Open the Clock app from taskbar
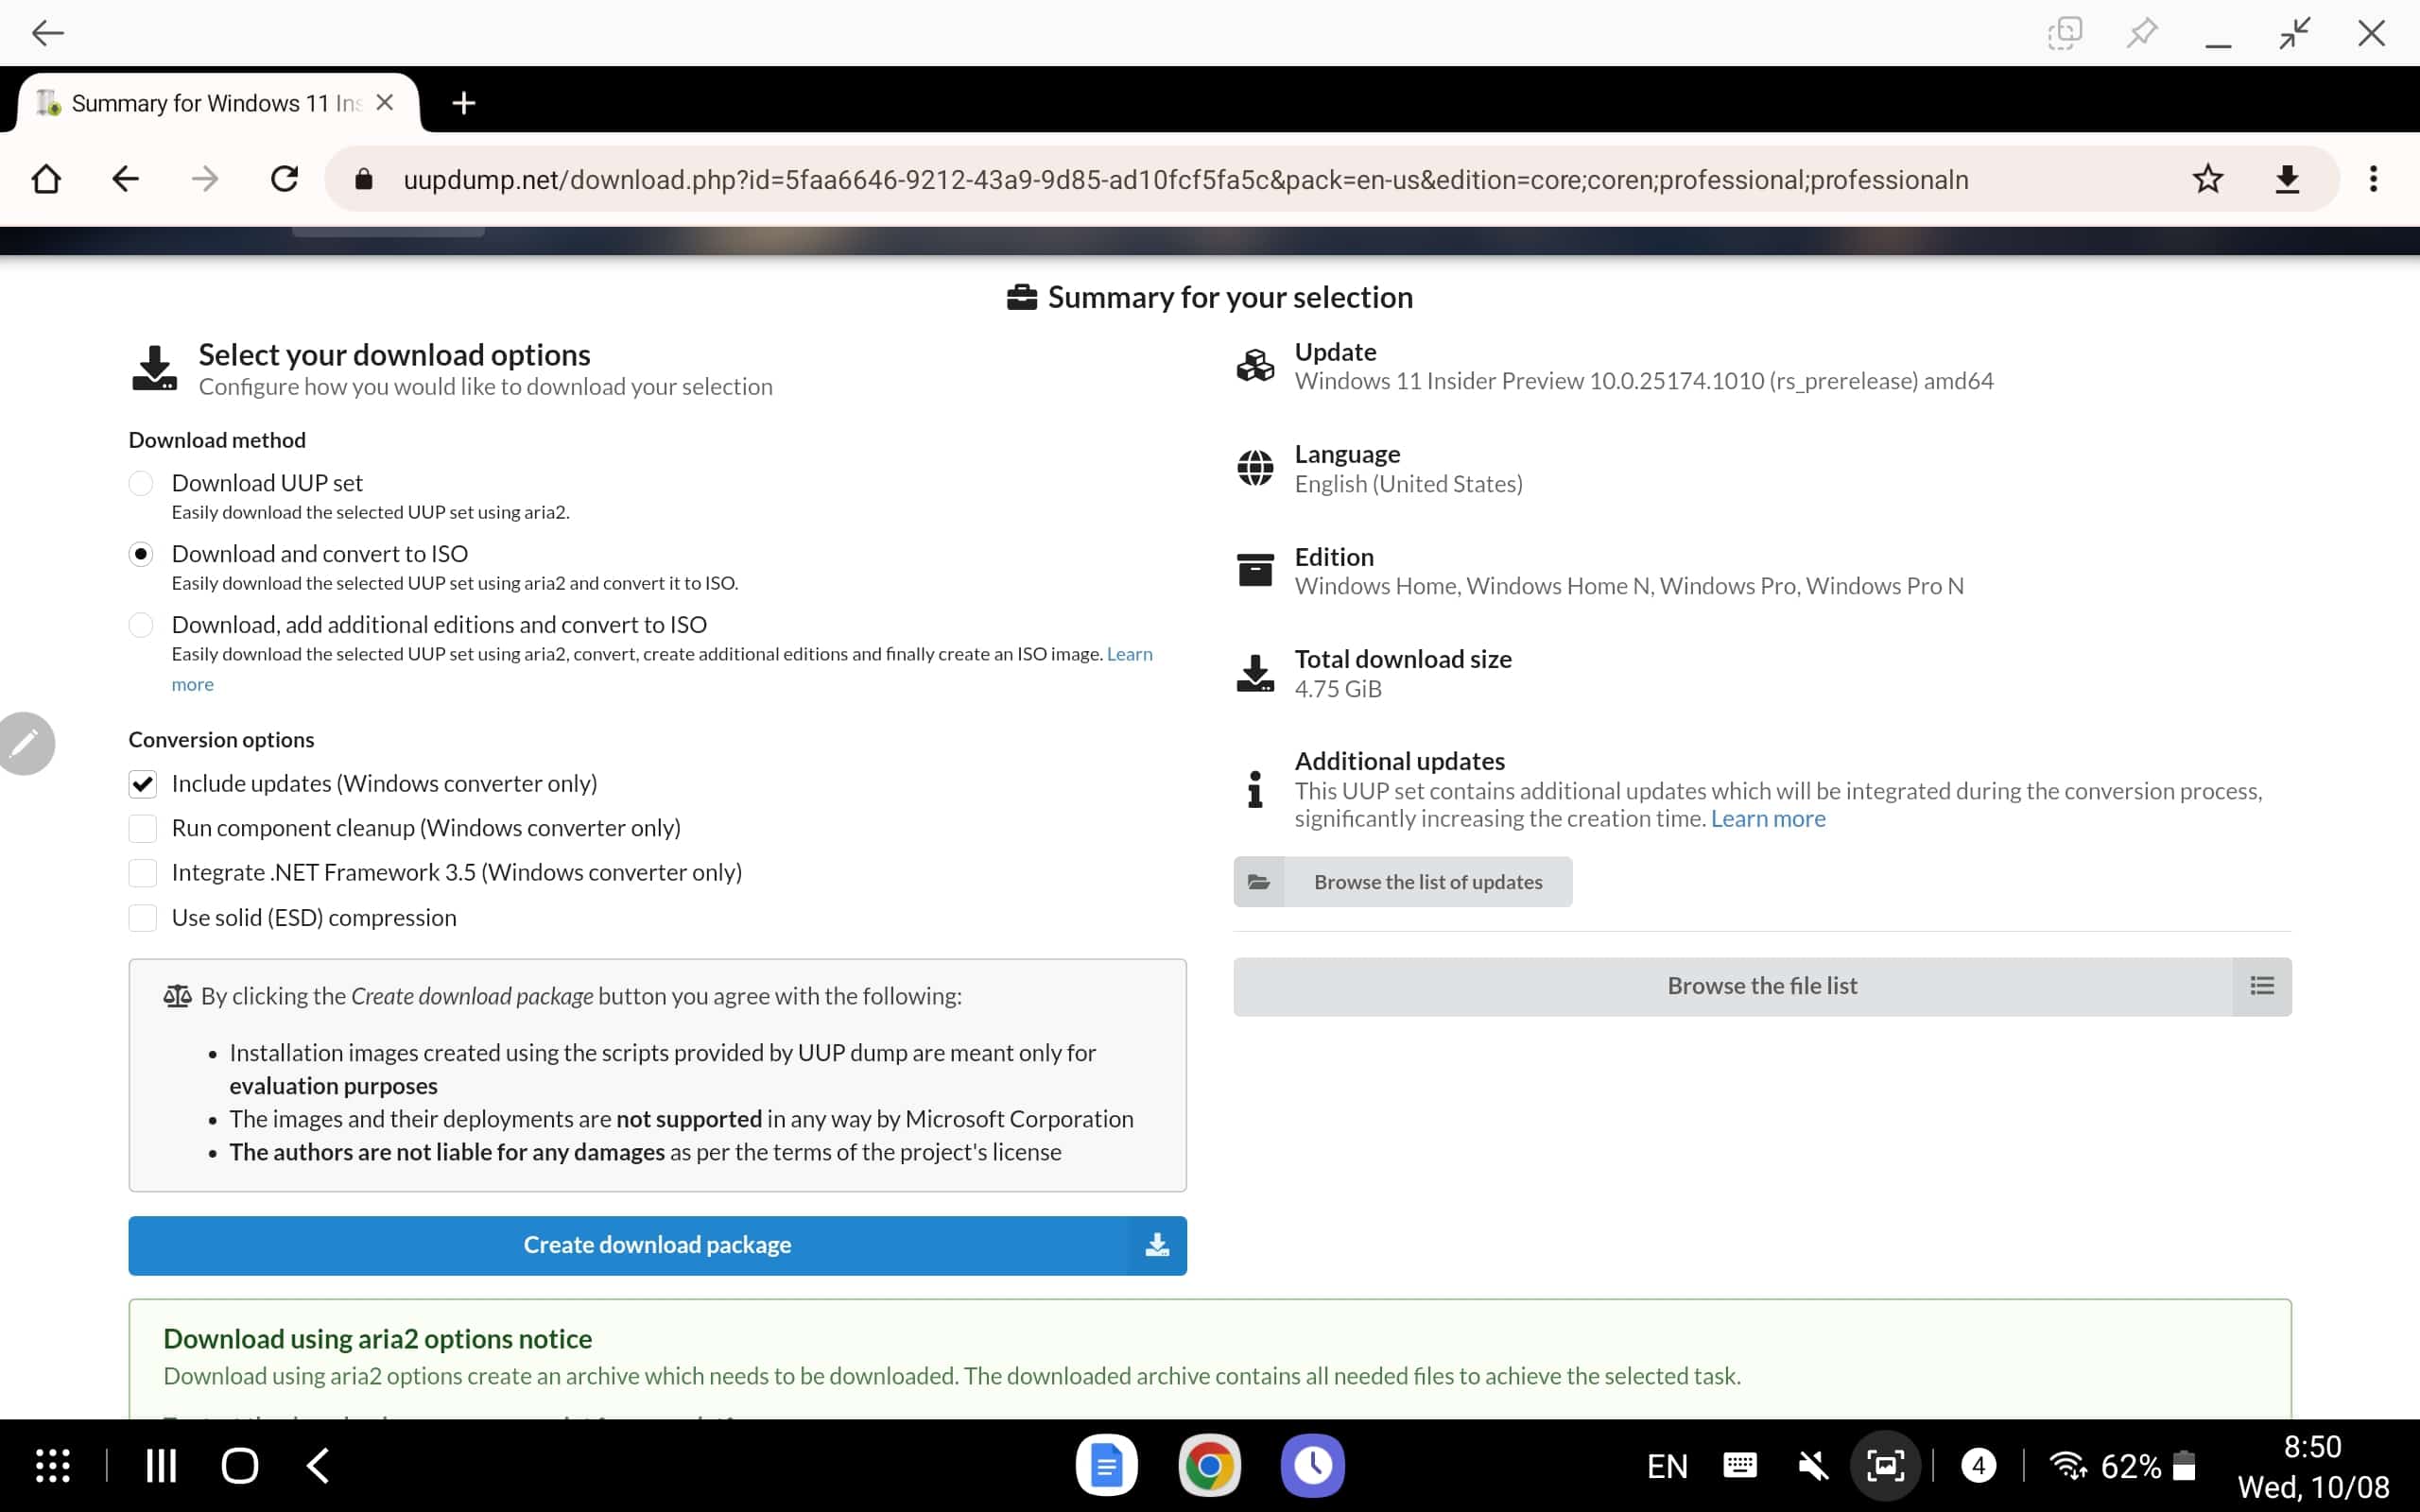Viewport: 2420px width, 1512px height. 1313,1466
